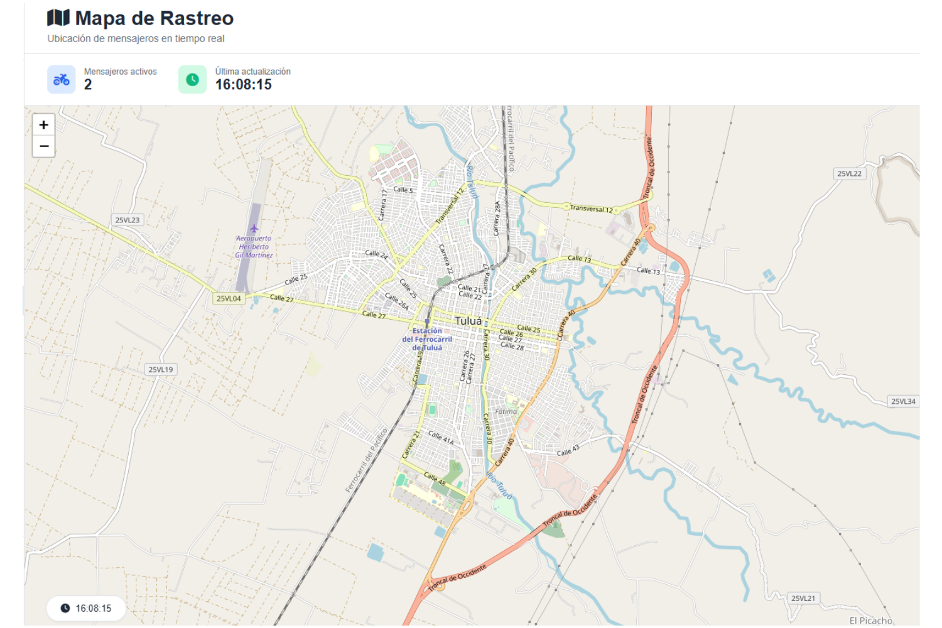
Task: Click the Mensajeros activos label
Action: [121, 72]
